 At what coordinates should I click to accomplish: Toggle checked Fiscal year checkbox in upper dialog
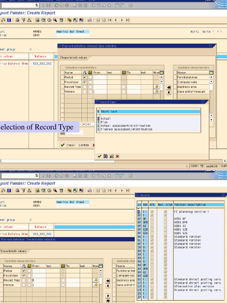[85, 82]
